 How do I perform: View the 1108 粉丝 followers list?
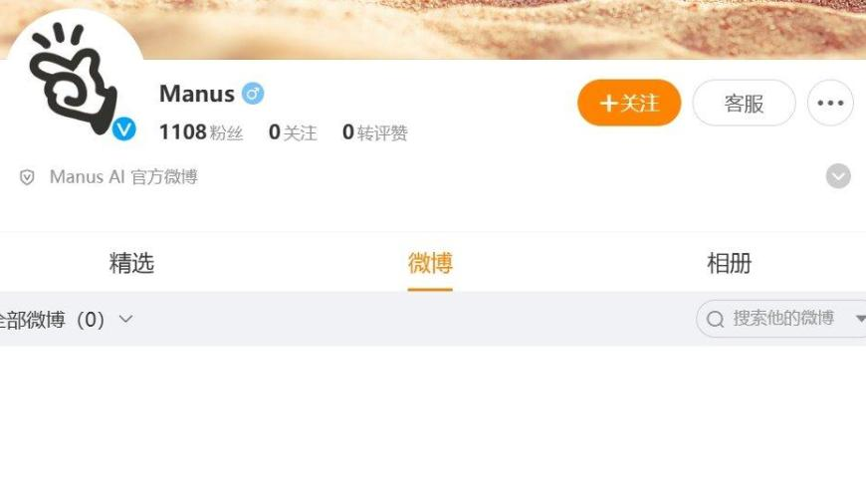(201, 132)
